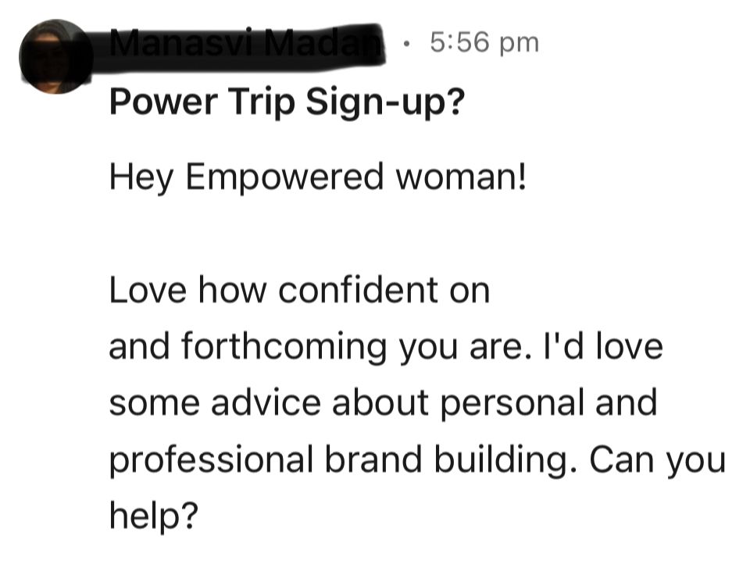Click the 'Love how confident on' line

pos(299,291)
